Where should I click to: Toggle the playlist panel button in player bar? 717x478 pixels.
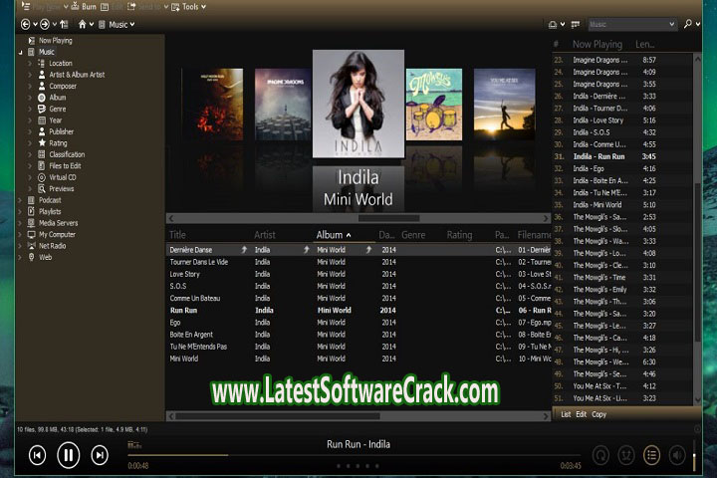(x=652, y=455)
